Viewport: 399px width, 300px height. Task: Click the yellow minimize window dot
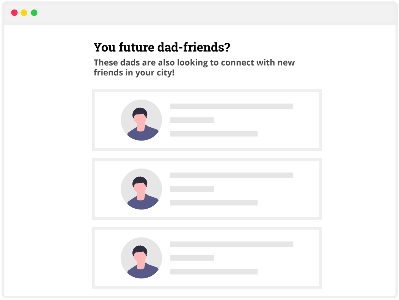[x=24, y=12]
